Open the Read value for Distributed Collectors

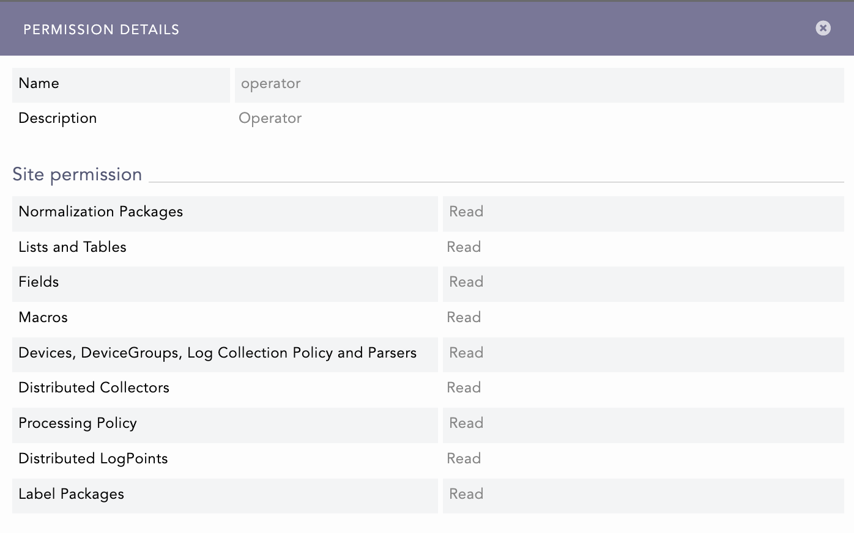(642, 389)
